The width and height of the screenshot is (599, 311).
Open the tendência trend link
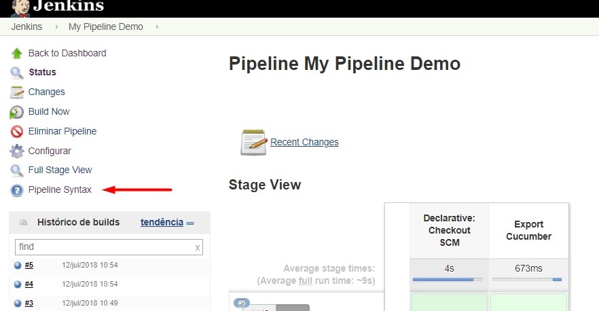(162, 222)
